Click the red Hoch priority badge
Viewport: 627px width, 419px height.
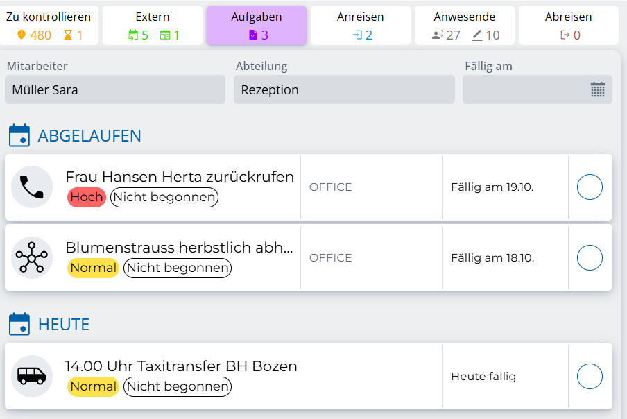(87, 197)
